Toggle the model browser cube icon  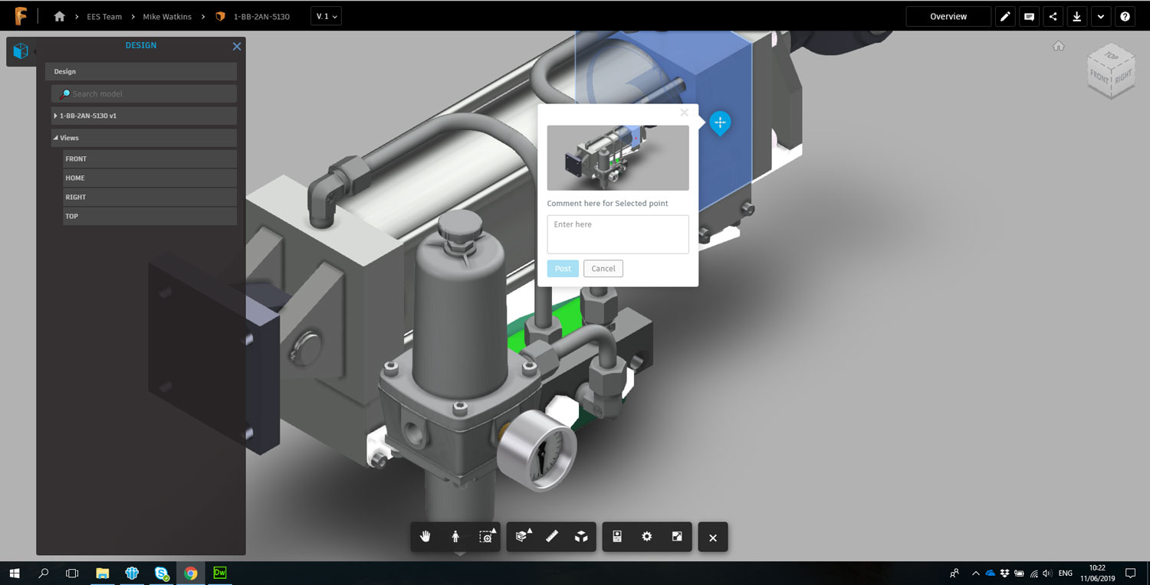click(21, 51)
